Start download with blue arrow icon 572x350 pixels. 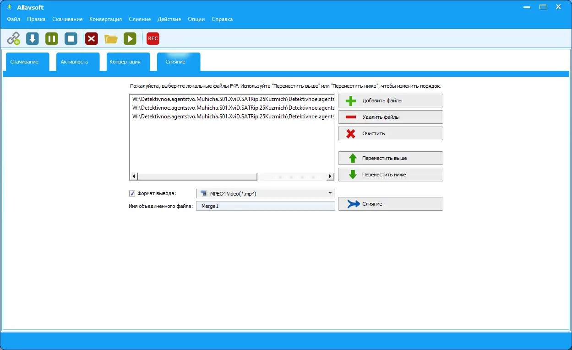pyautogui.click(x=33, y=38)
